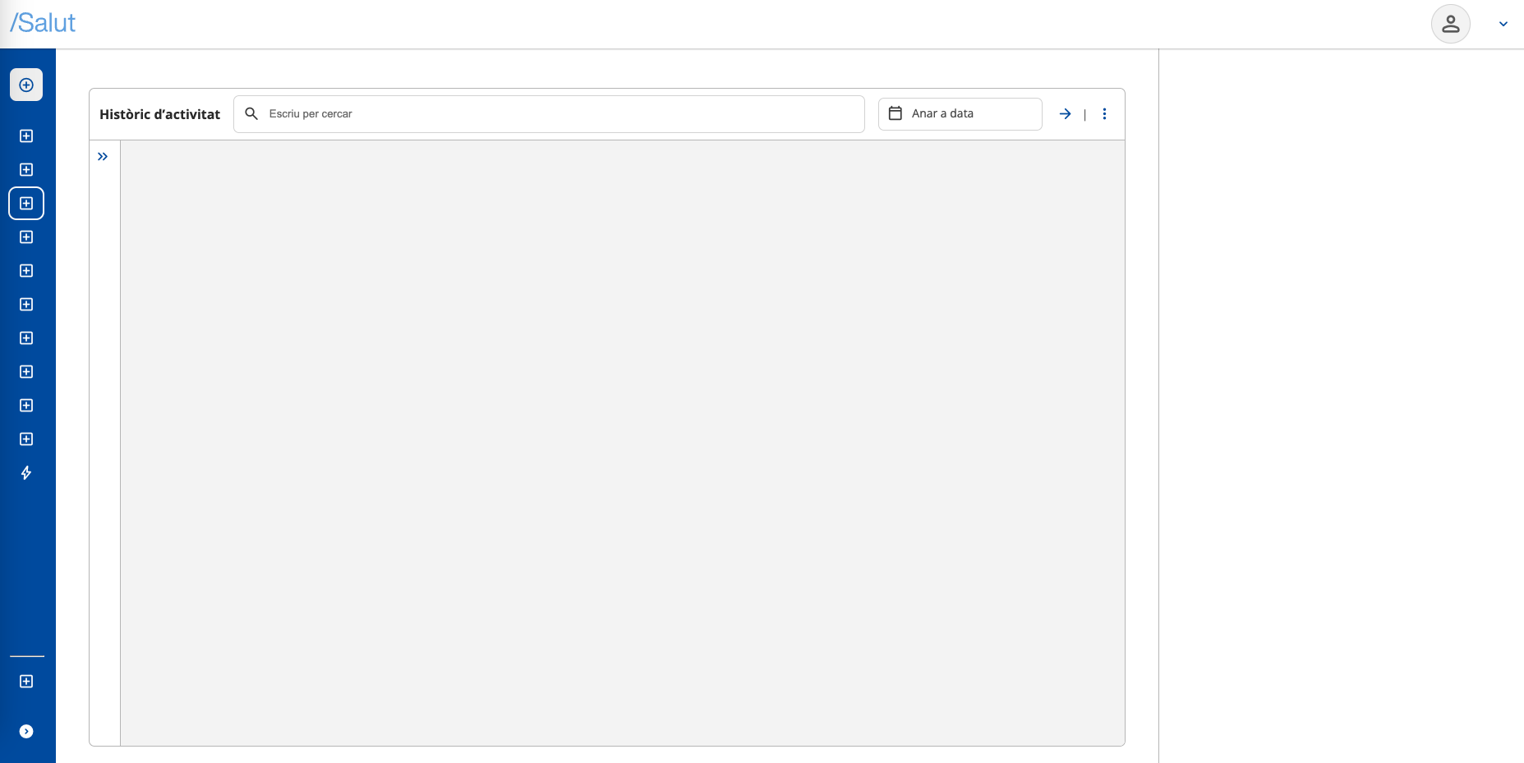Open the user profile avatar
Viewport: 1524px width, 763px height.
(1450, 24)
